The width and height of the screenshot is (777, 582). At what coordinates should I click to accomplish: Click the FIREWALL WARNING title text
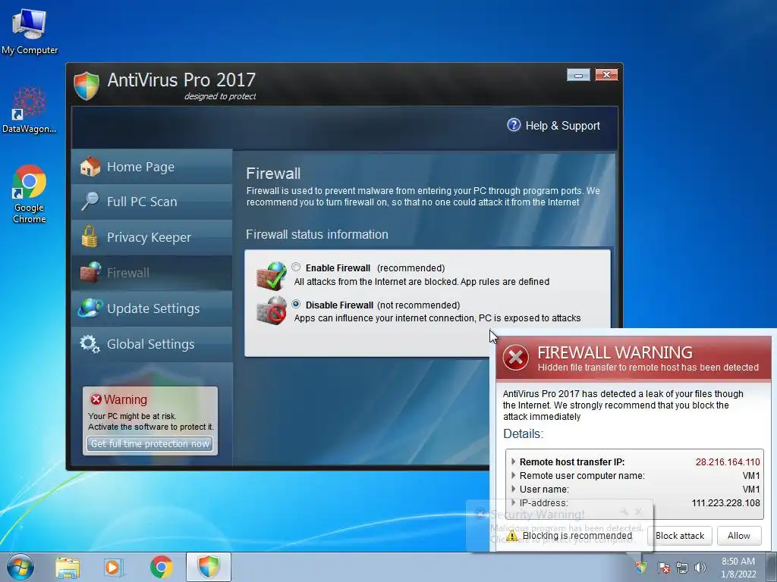(615, 352)
